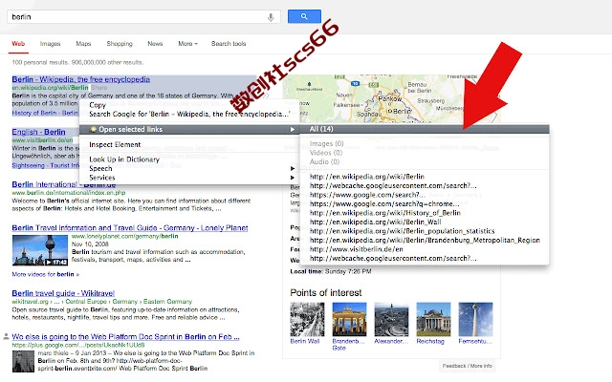Open the English - Berlin result

(x=38, y=132)
